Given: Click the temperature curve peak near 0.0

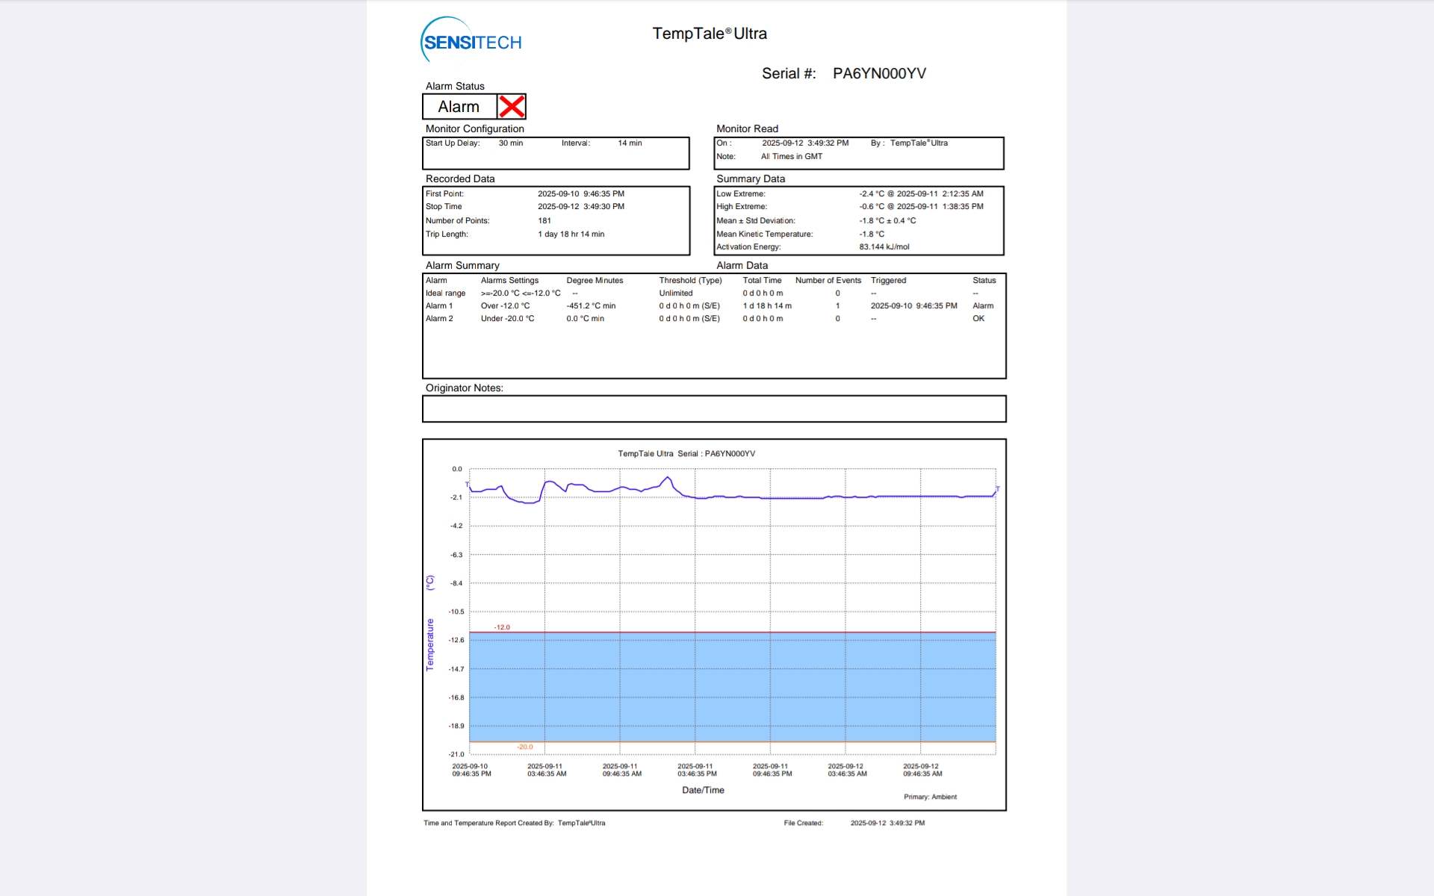Looking at the screenshot, I should click(x=668, y=478).
